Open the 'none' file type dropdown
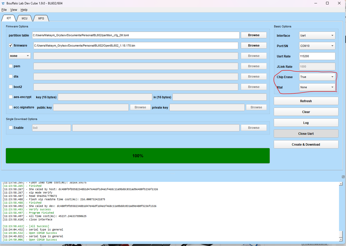The image size is (346, 246). coord(20,56)
